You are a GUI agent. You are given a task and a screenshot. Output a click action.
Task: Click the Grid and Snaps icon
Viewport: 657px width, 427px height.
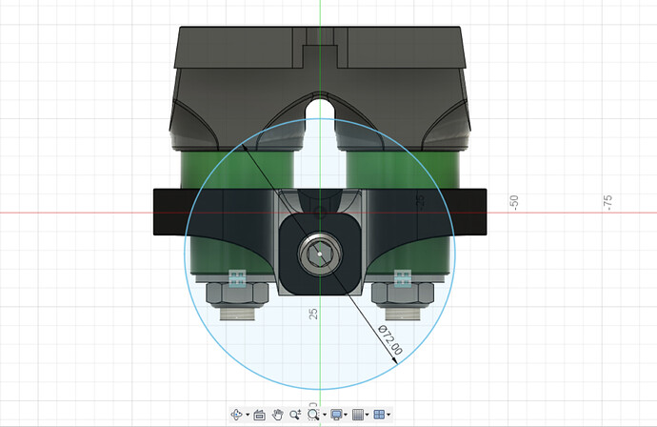coord(358,415)
